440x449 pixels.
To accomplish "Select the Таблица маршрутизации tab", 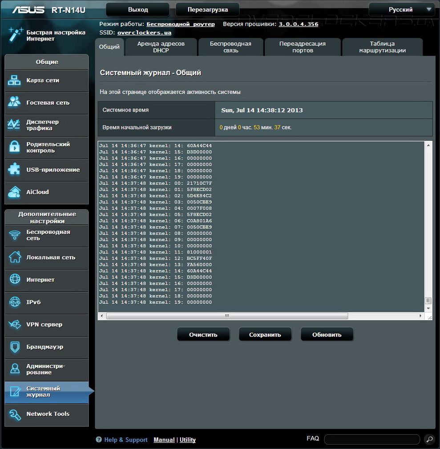I will 382,47.
